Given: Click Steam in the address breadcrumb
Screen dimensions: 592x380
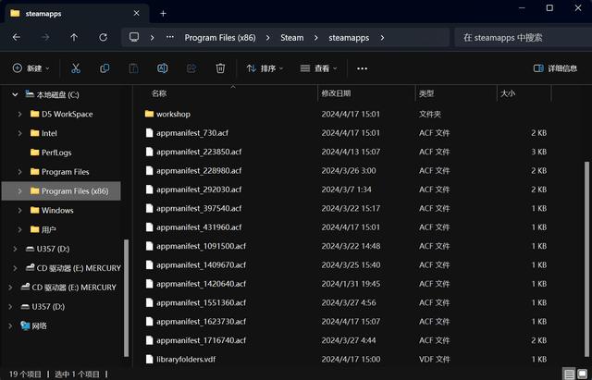Looking at the screenshot, I should point(292,38).
